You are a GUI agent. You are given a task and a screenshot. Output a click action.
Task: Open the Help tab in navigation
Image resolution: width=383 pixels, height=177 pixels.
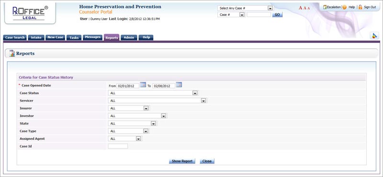[146, 37]
